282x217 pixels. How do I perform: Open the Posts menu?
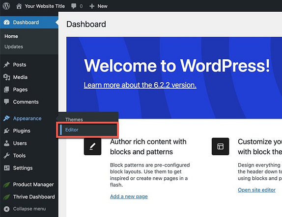(x=20, y=65)
